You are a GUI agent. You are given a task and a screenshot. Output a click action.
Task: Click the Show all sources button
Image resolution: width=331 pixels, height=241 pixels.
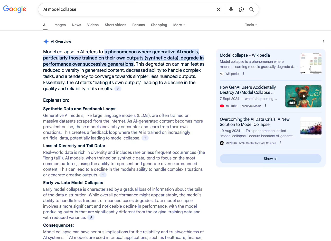tap(271, 159)
